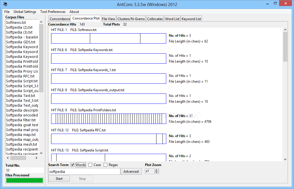
Task: Click the search term input field
Action: 84,172
